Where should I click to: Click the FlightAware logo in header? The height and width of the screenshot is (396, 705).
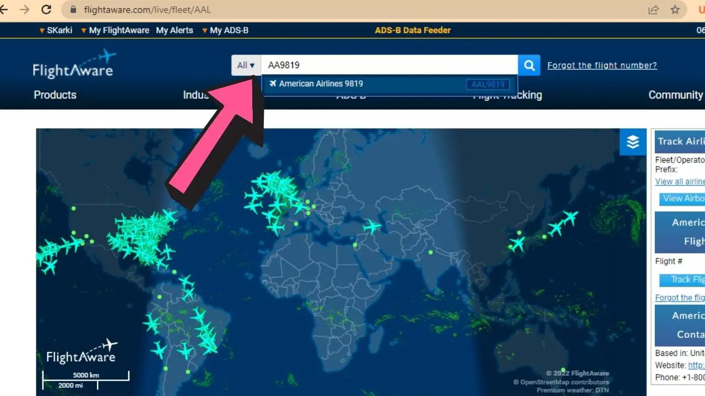click(74, 64)
